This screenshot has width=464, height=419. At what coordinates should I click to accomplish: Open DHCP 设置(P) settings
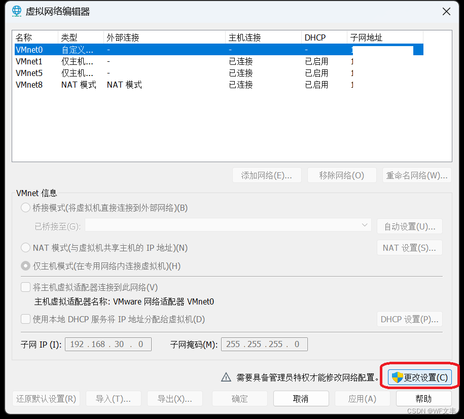[409, 319]
